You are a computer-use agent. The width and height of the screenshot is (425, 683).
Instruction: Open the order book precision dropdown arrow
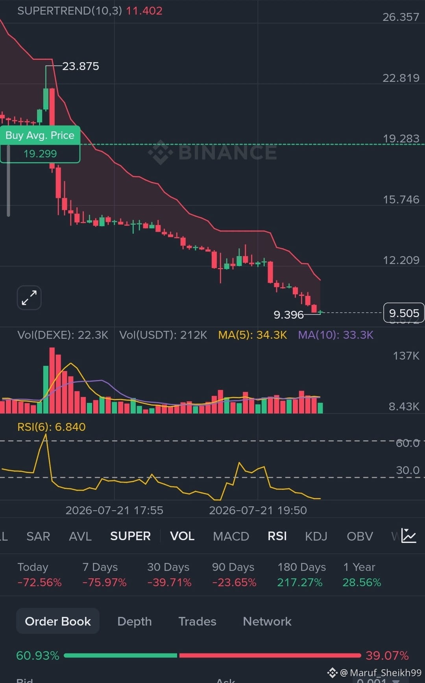(x=396, y=681)
